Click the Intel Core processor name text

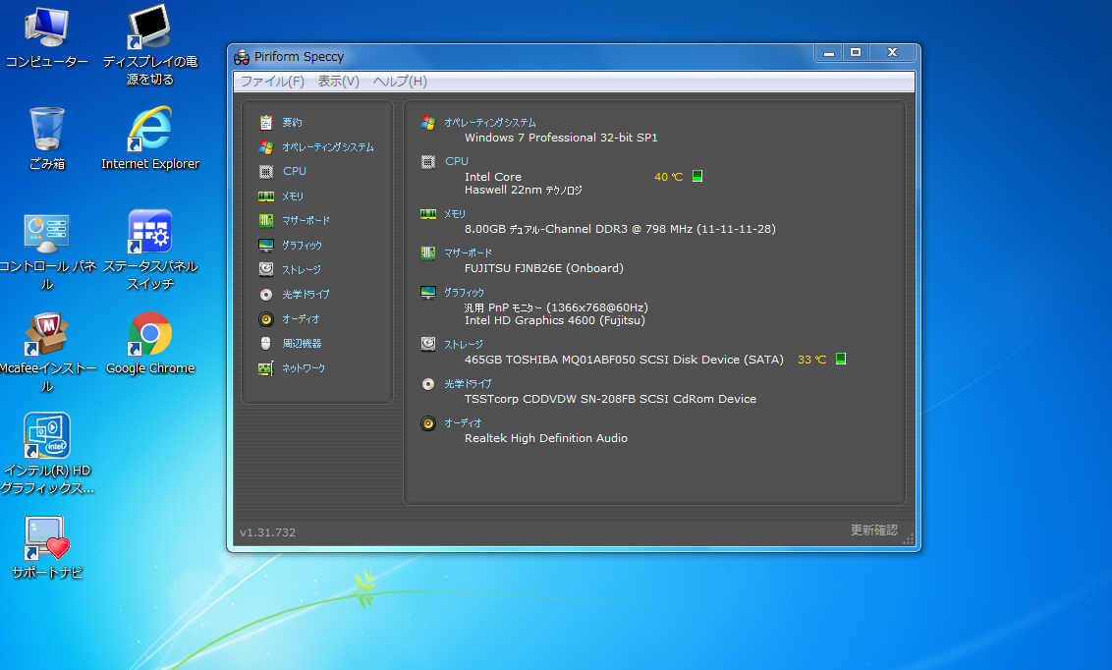click(493, 177)
